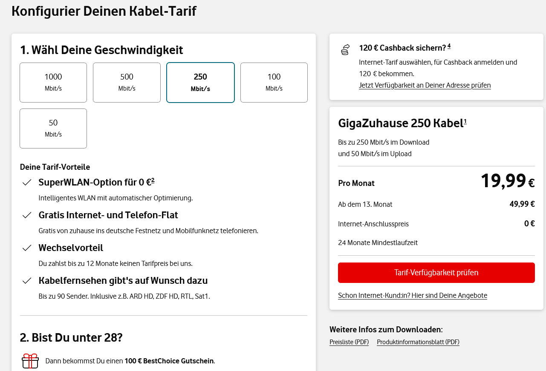This screenshot has height=371, width=546.
Task: Select the 100 Mbit/s speed option
Action: click(274, 83)
